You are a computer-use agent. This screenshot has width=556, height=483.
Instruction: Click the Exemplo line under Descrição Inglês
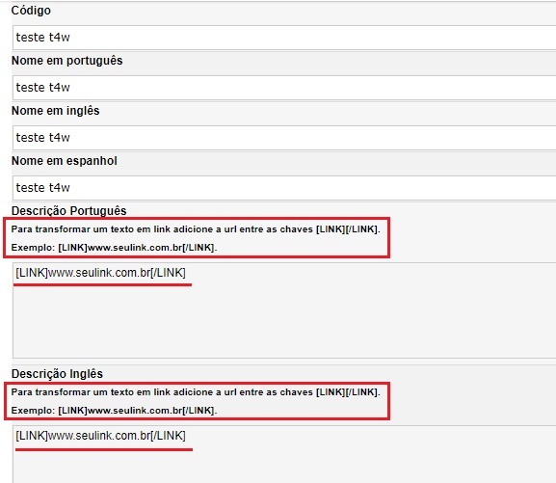click(114, 411)
